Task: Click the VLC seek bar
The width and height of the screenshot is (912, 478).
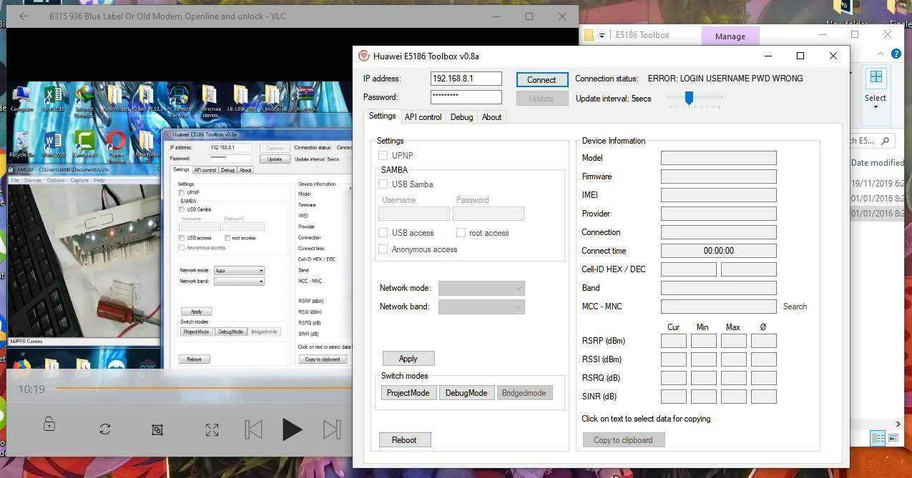Action: tap(204, 388)
